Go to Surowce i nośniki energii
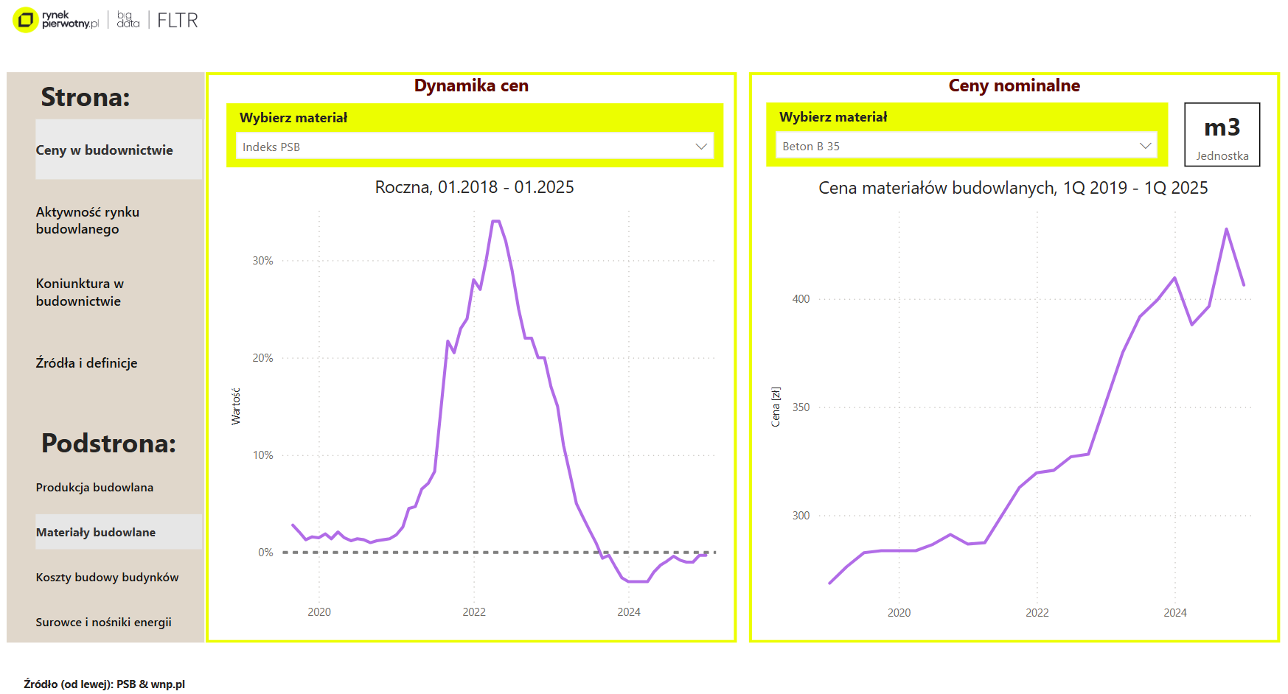This screenshot has height=694, width=1288. [x=103, y=622]
